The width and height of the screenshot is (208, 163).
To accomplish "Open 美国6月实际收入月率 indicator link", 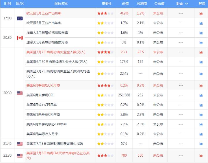I will point(42,134).
